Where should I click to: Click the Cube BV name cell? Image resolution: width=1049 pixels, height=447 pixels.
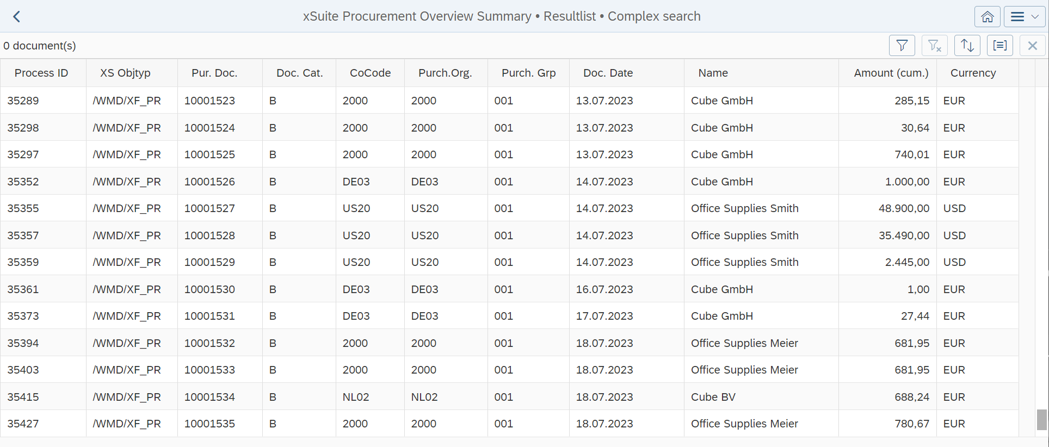coord(761,397)
